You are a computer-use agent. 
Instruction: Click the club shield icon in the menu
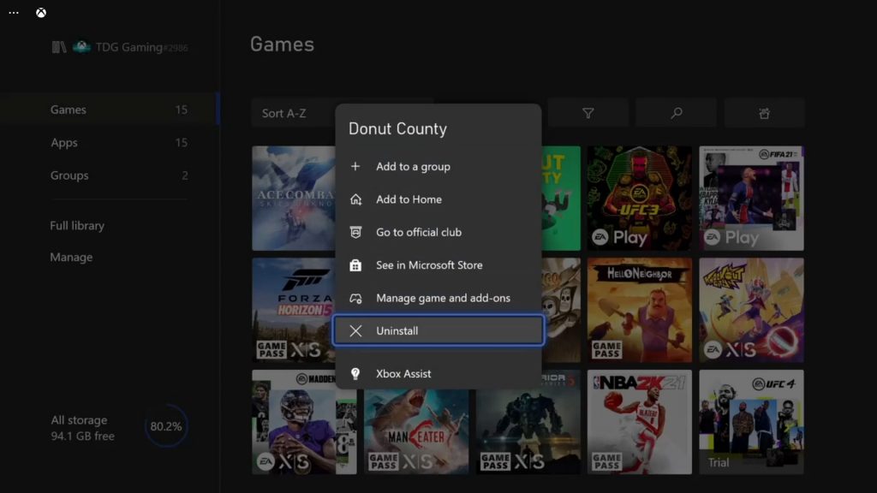[355, 232]
